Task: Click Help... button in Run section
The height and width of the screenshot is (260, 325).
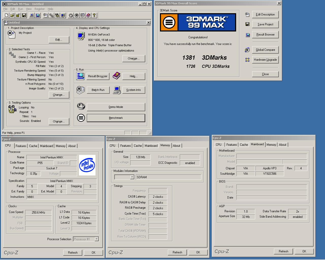Action: [x=134, y=76]
